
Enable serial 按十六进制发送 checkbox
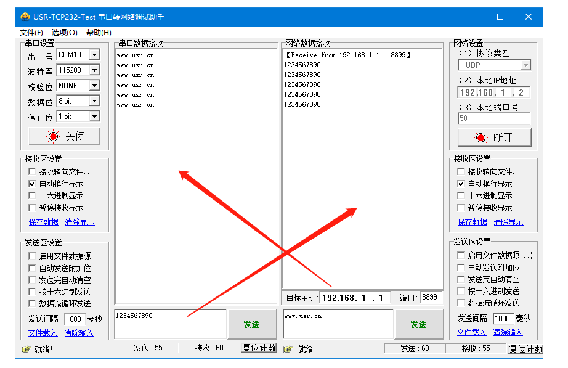pyautogui.click(x=32, y=292)
